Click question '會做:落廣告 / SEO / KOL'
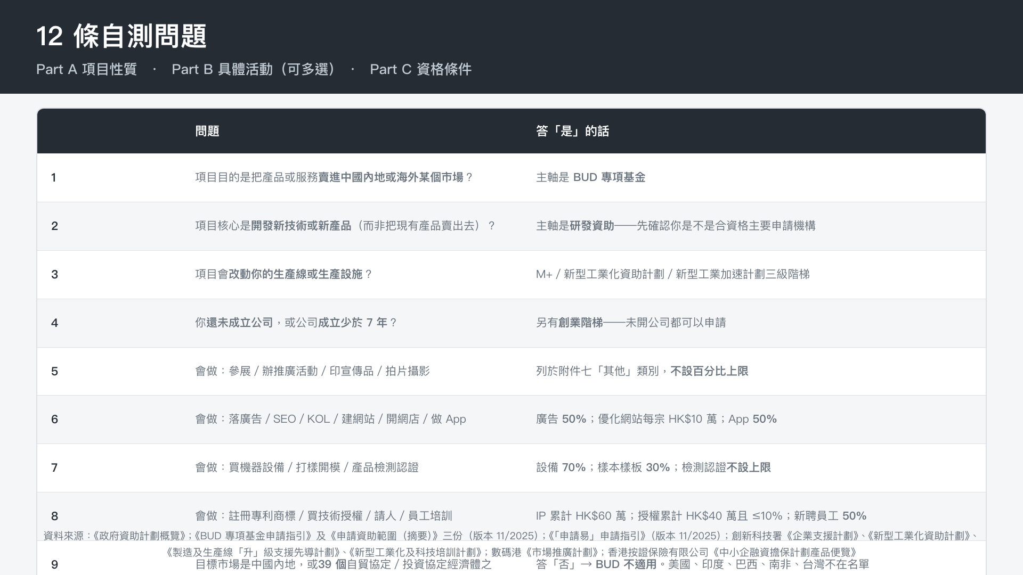The height and width of the screenshot is (575, 1023). pyautogui.click(x=330, y=419)
